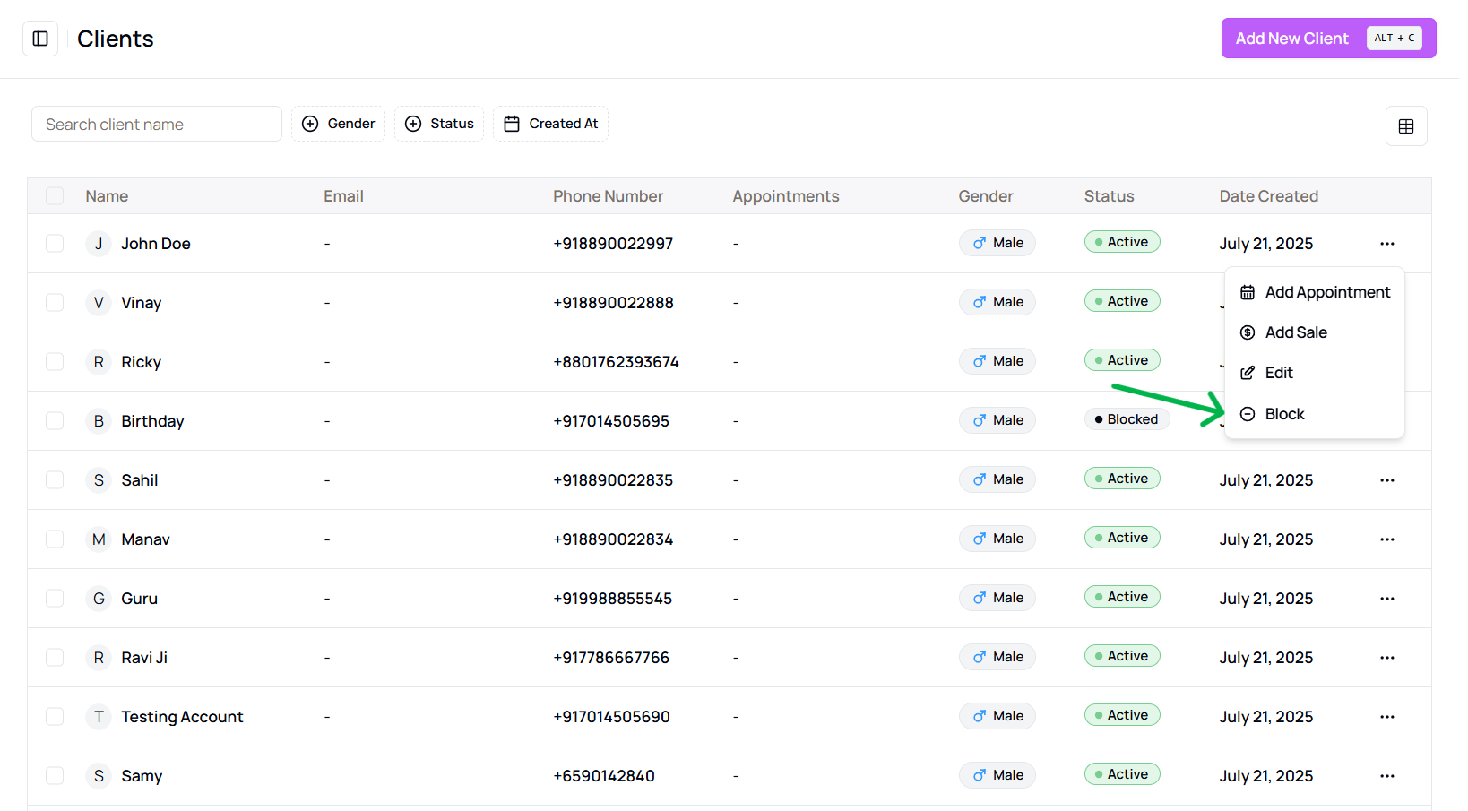Click Male gender badge for Ravi Ji

point(997,657)
